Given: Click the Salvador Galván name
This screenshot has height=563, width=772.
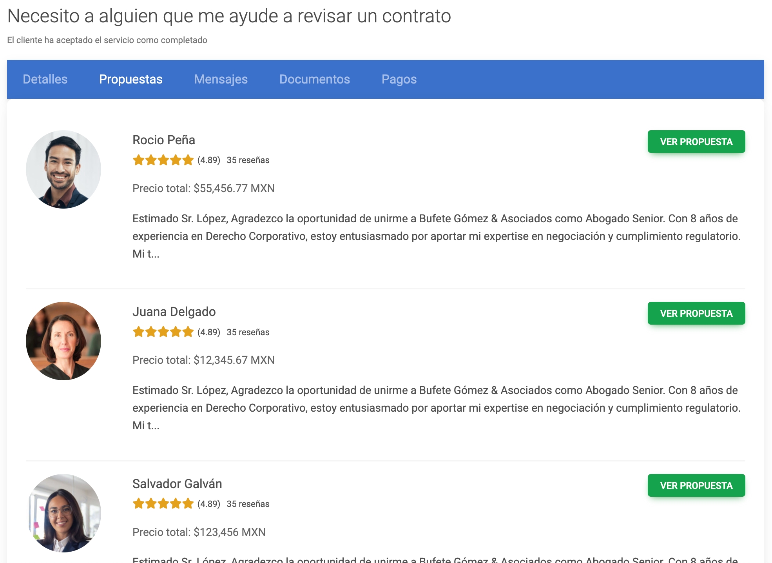Looking at the screenshot, I should click(x=177, y=484).
